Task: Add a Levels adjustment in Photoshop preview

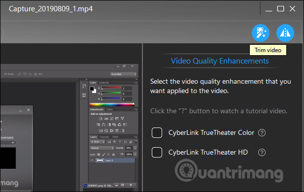Action: tap(106, 119)
